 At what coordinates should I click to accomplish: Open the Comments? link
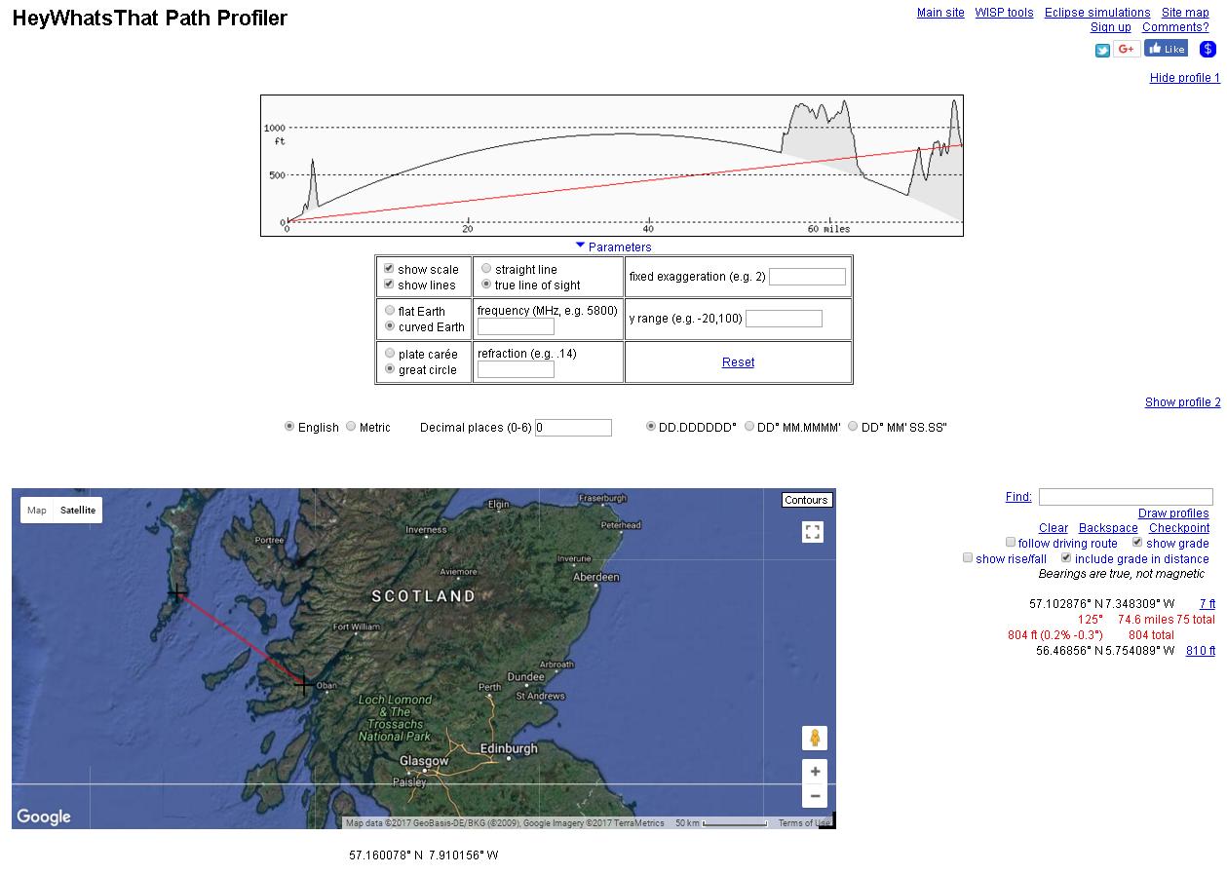coord(1175,27)
